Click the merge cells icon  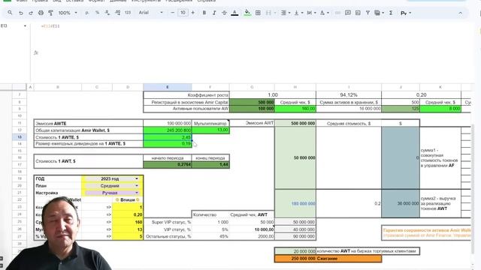[268, 13]
